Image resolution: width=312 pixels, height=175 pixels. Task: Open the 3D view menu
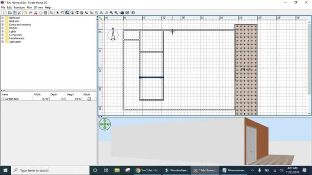pyautogui.click(x=39, y=8)
